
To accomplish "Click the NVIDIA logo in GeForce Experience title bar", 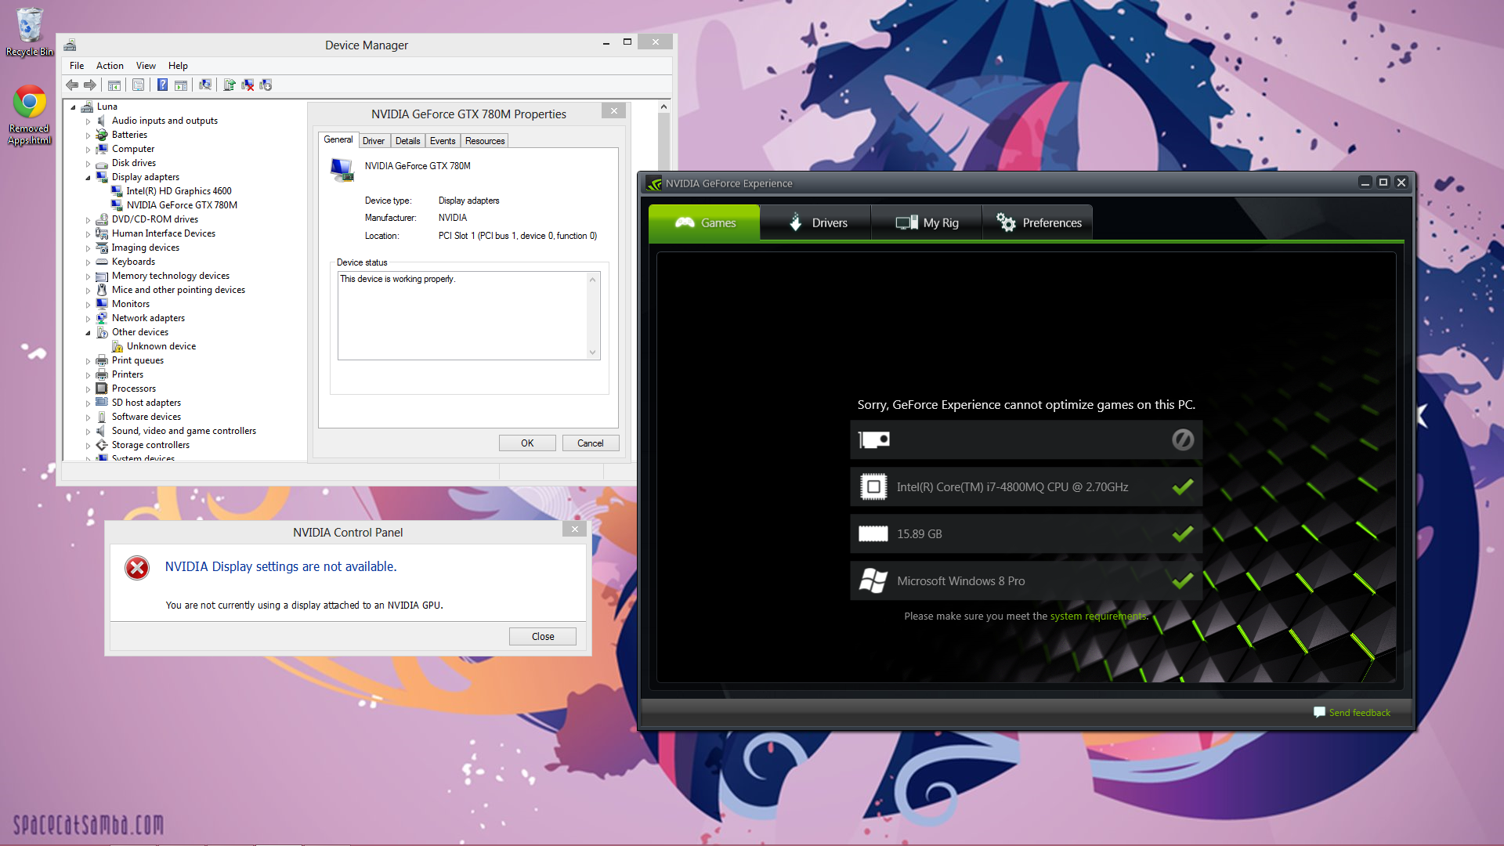I will (653, 183).
